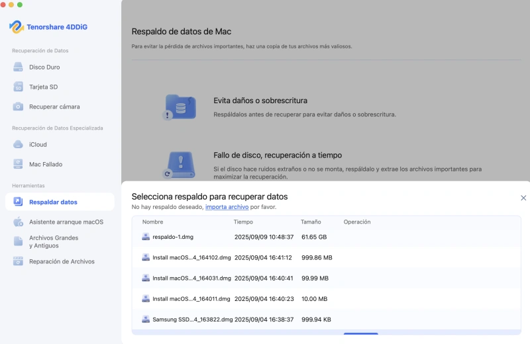The image size is (530, 344).
Task: Click the 10.00 MB size value
Action: (314, 298)
